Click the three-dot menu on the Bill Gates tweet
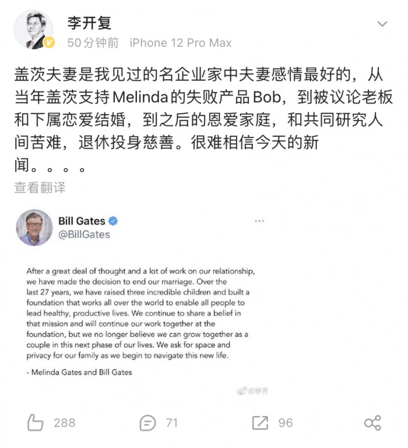The image size is (408, 448). coord(259,221)
